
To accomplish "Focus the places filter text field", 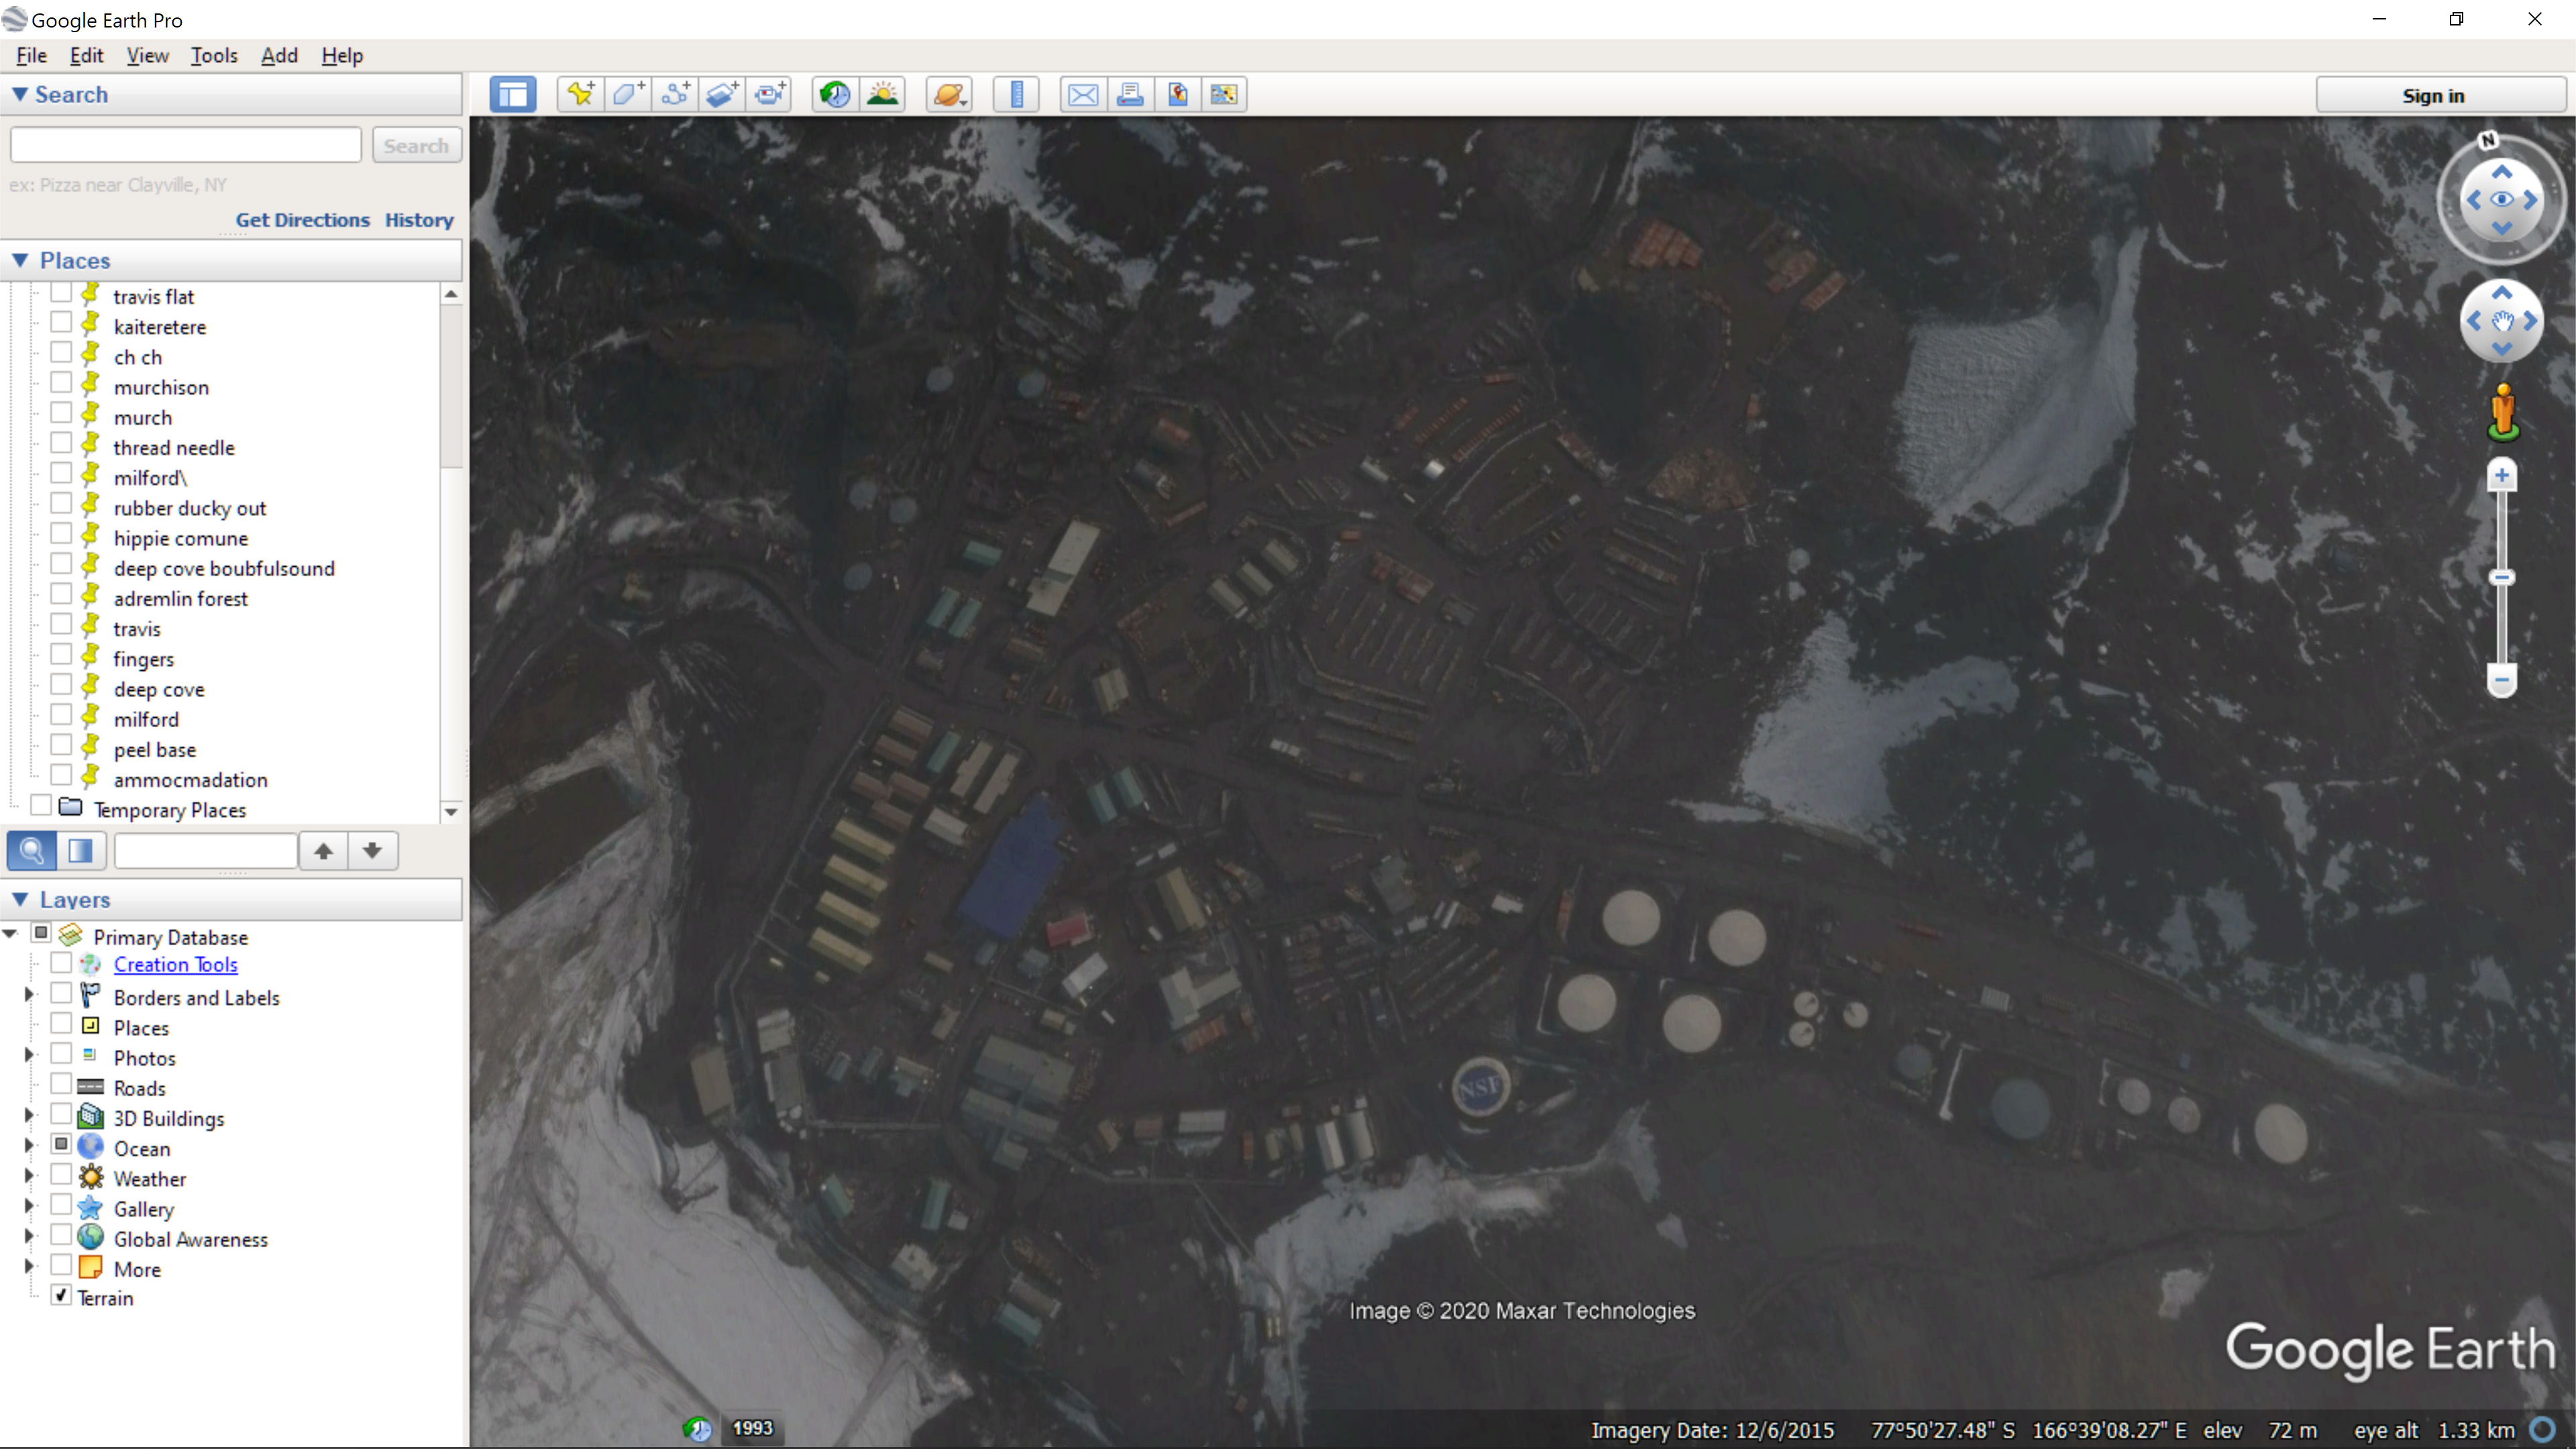I will 206,851.
